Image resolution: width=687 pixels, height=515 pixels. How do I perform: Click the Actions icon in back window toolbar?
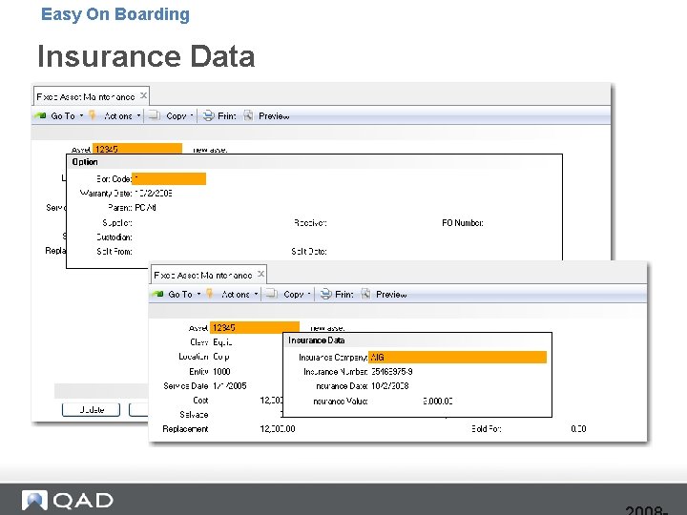tap(92, 115)
